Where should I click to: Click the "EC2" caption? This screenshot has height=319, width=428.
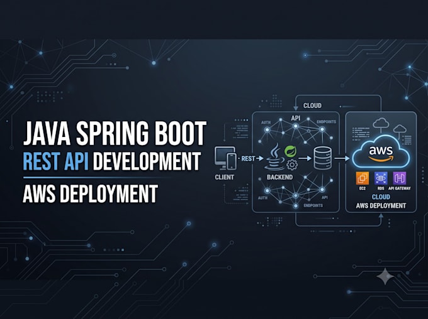pyautogui.click(x=363, y=188)
